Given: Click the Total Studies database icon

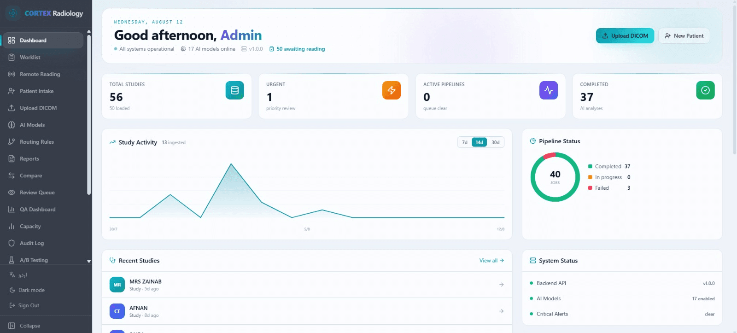Looking at the screenshot, I should coord(234,90).
